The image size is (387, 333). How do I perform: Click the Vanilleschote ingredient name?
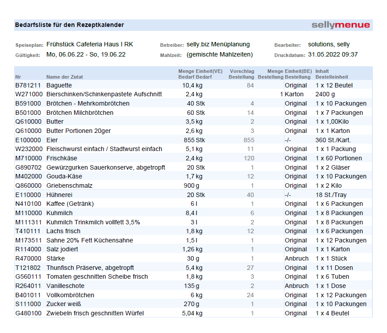click(65, 286)
